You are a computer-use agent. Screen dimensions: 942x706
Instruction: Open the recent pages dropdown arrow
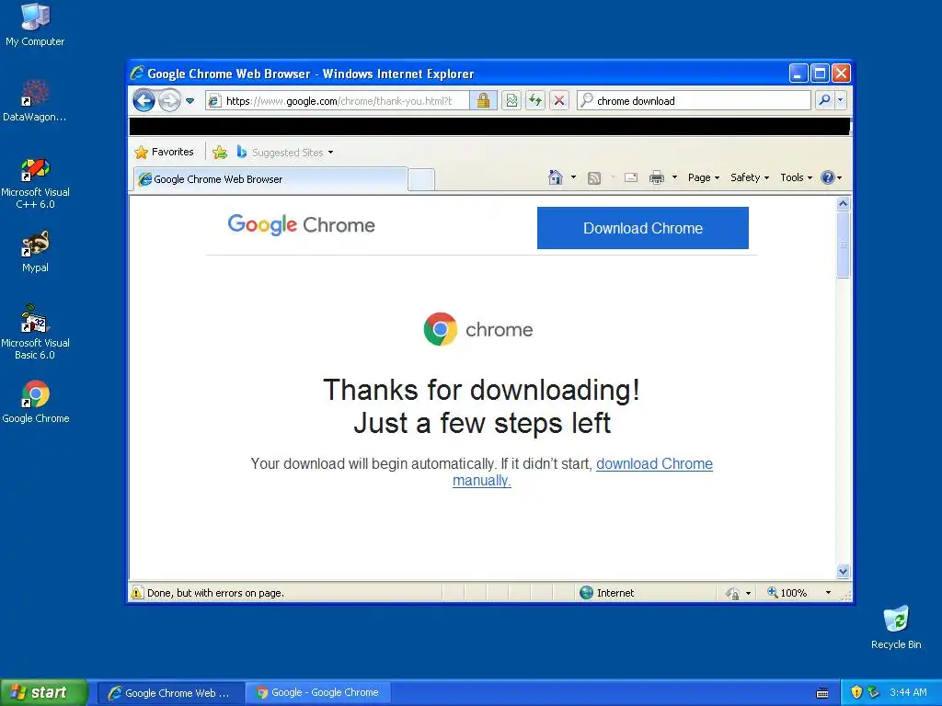pyautogui.click(x=190, y=101)
